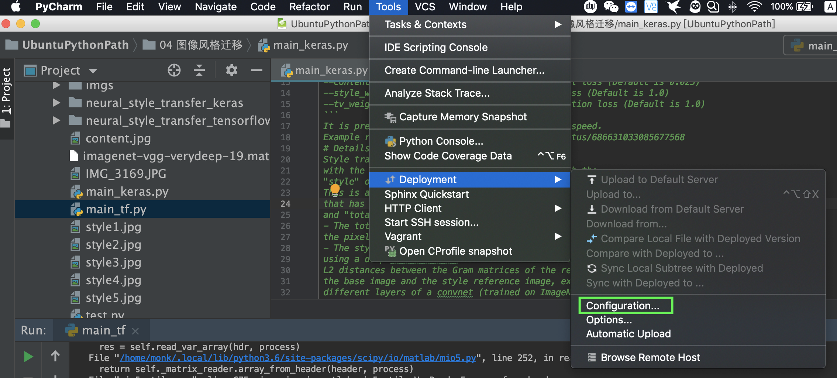Expand the neural_style_transfer_tensorflow folder

56,120
